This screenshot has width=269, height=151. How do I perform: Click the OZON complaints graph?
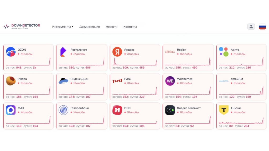28,61
